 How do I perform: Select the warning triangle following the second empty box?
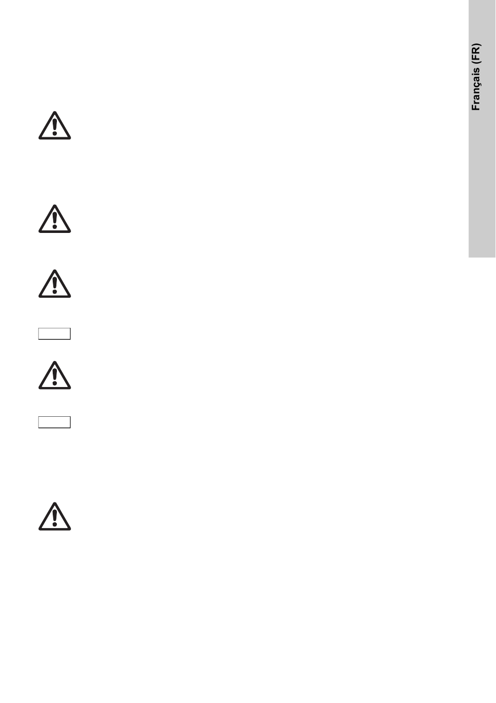54,517
